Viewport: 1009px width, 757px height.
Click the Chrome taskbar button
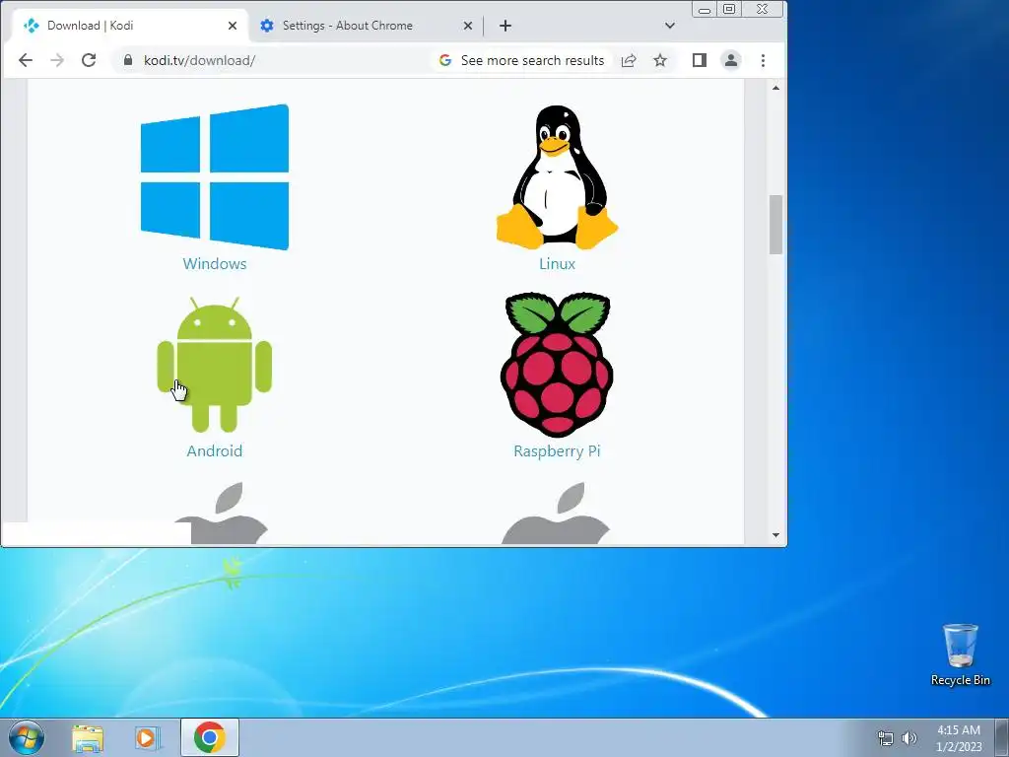coord(209,737)
